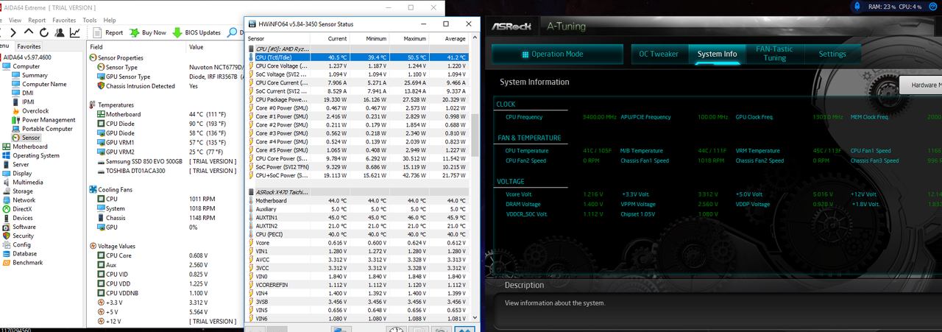
Task: Click AIDA64 toolbar up arrow icon
Action: (x=28, y=32)
